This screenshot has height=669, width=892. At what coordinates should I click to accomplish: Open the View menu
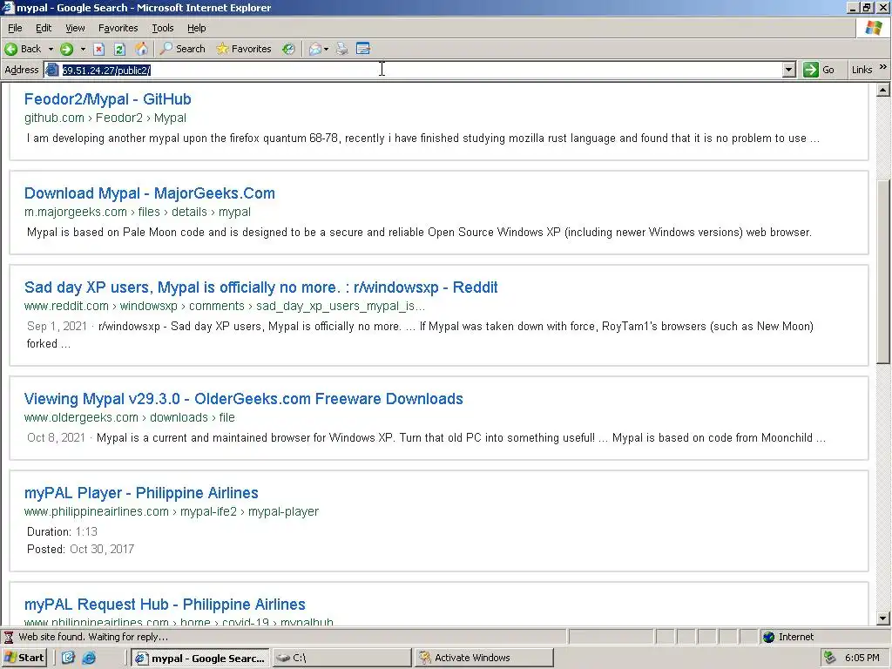(75, 28)
